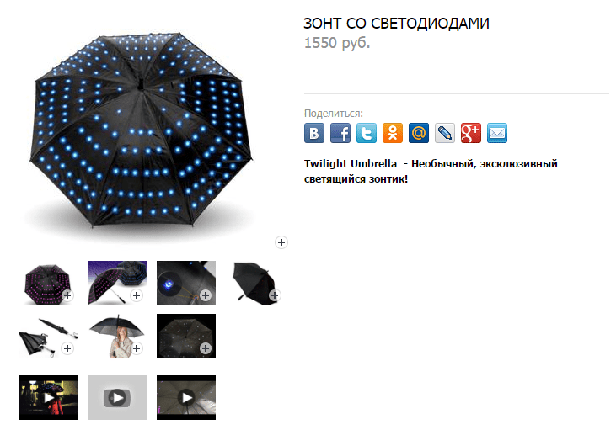Open folded umbrellas thumbnail
This screenshot has height=430, width=616.
[48, 336]
